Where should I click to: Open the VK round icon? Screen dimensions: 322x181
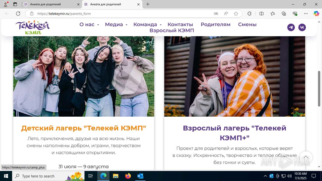(302, 27)
